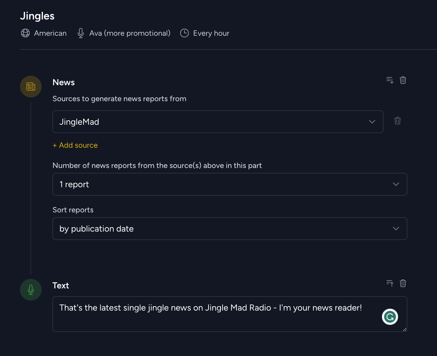Screen dimensions: 437x356
Task: Click the Every hour schedule setting
Action: tap(211, 33)
